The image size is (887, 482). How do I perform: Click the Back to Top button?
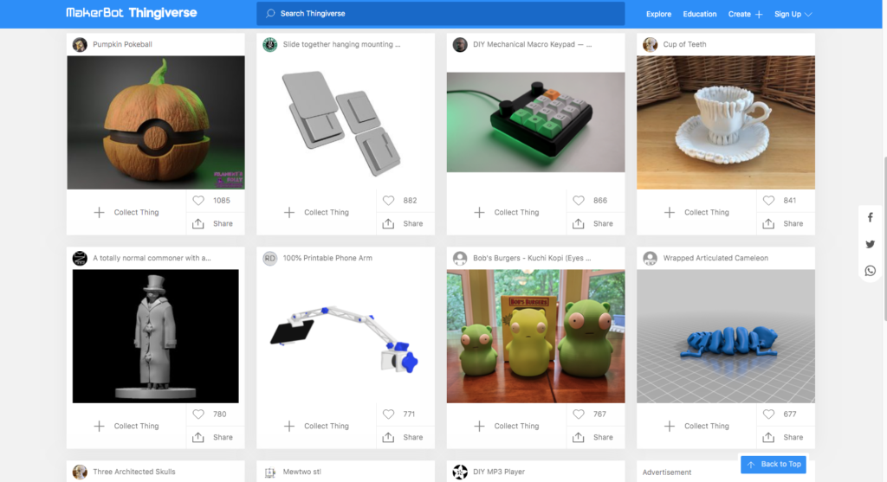point(773,465)
